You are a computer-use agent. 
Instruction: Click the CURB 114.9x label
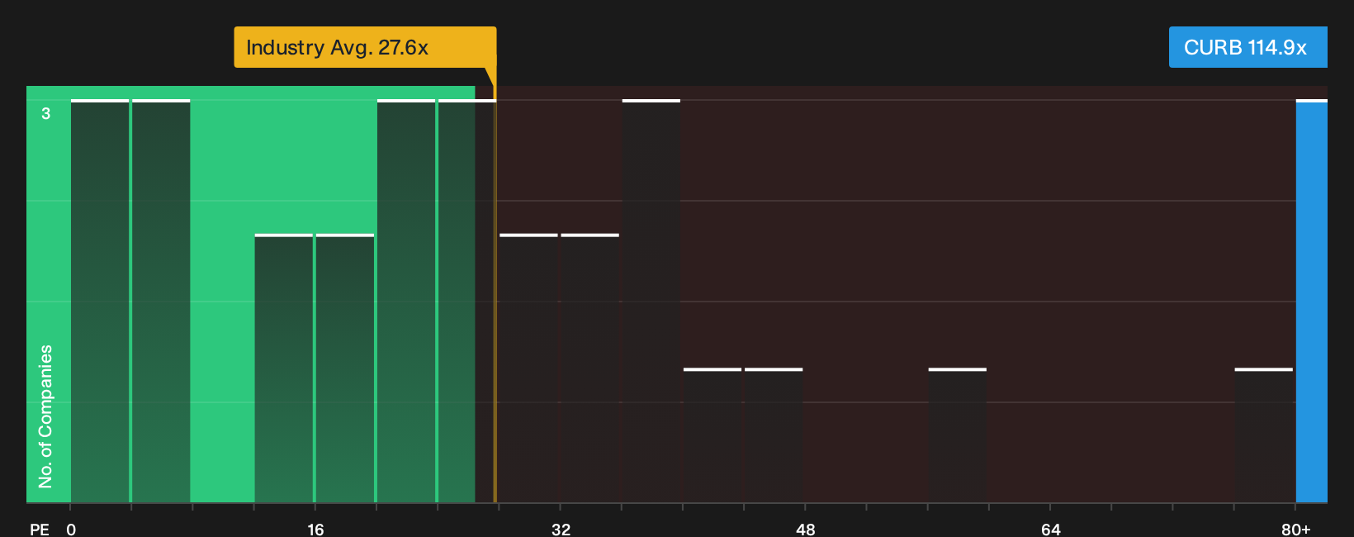[1247, 47]
